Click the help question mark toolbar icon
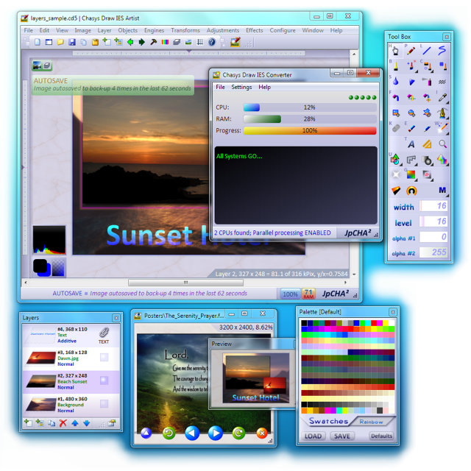The image size is (471, 471). (212, 43)
